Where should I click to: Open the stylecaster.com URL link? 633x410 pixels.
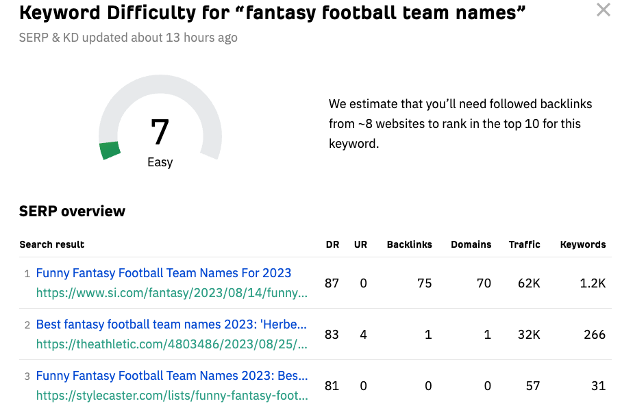[171, 396]
